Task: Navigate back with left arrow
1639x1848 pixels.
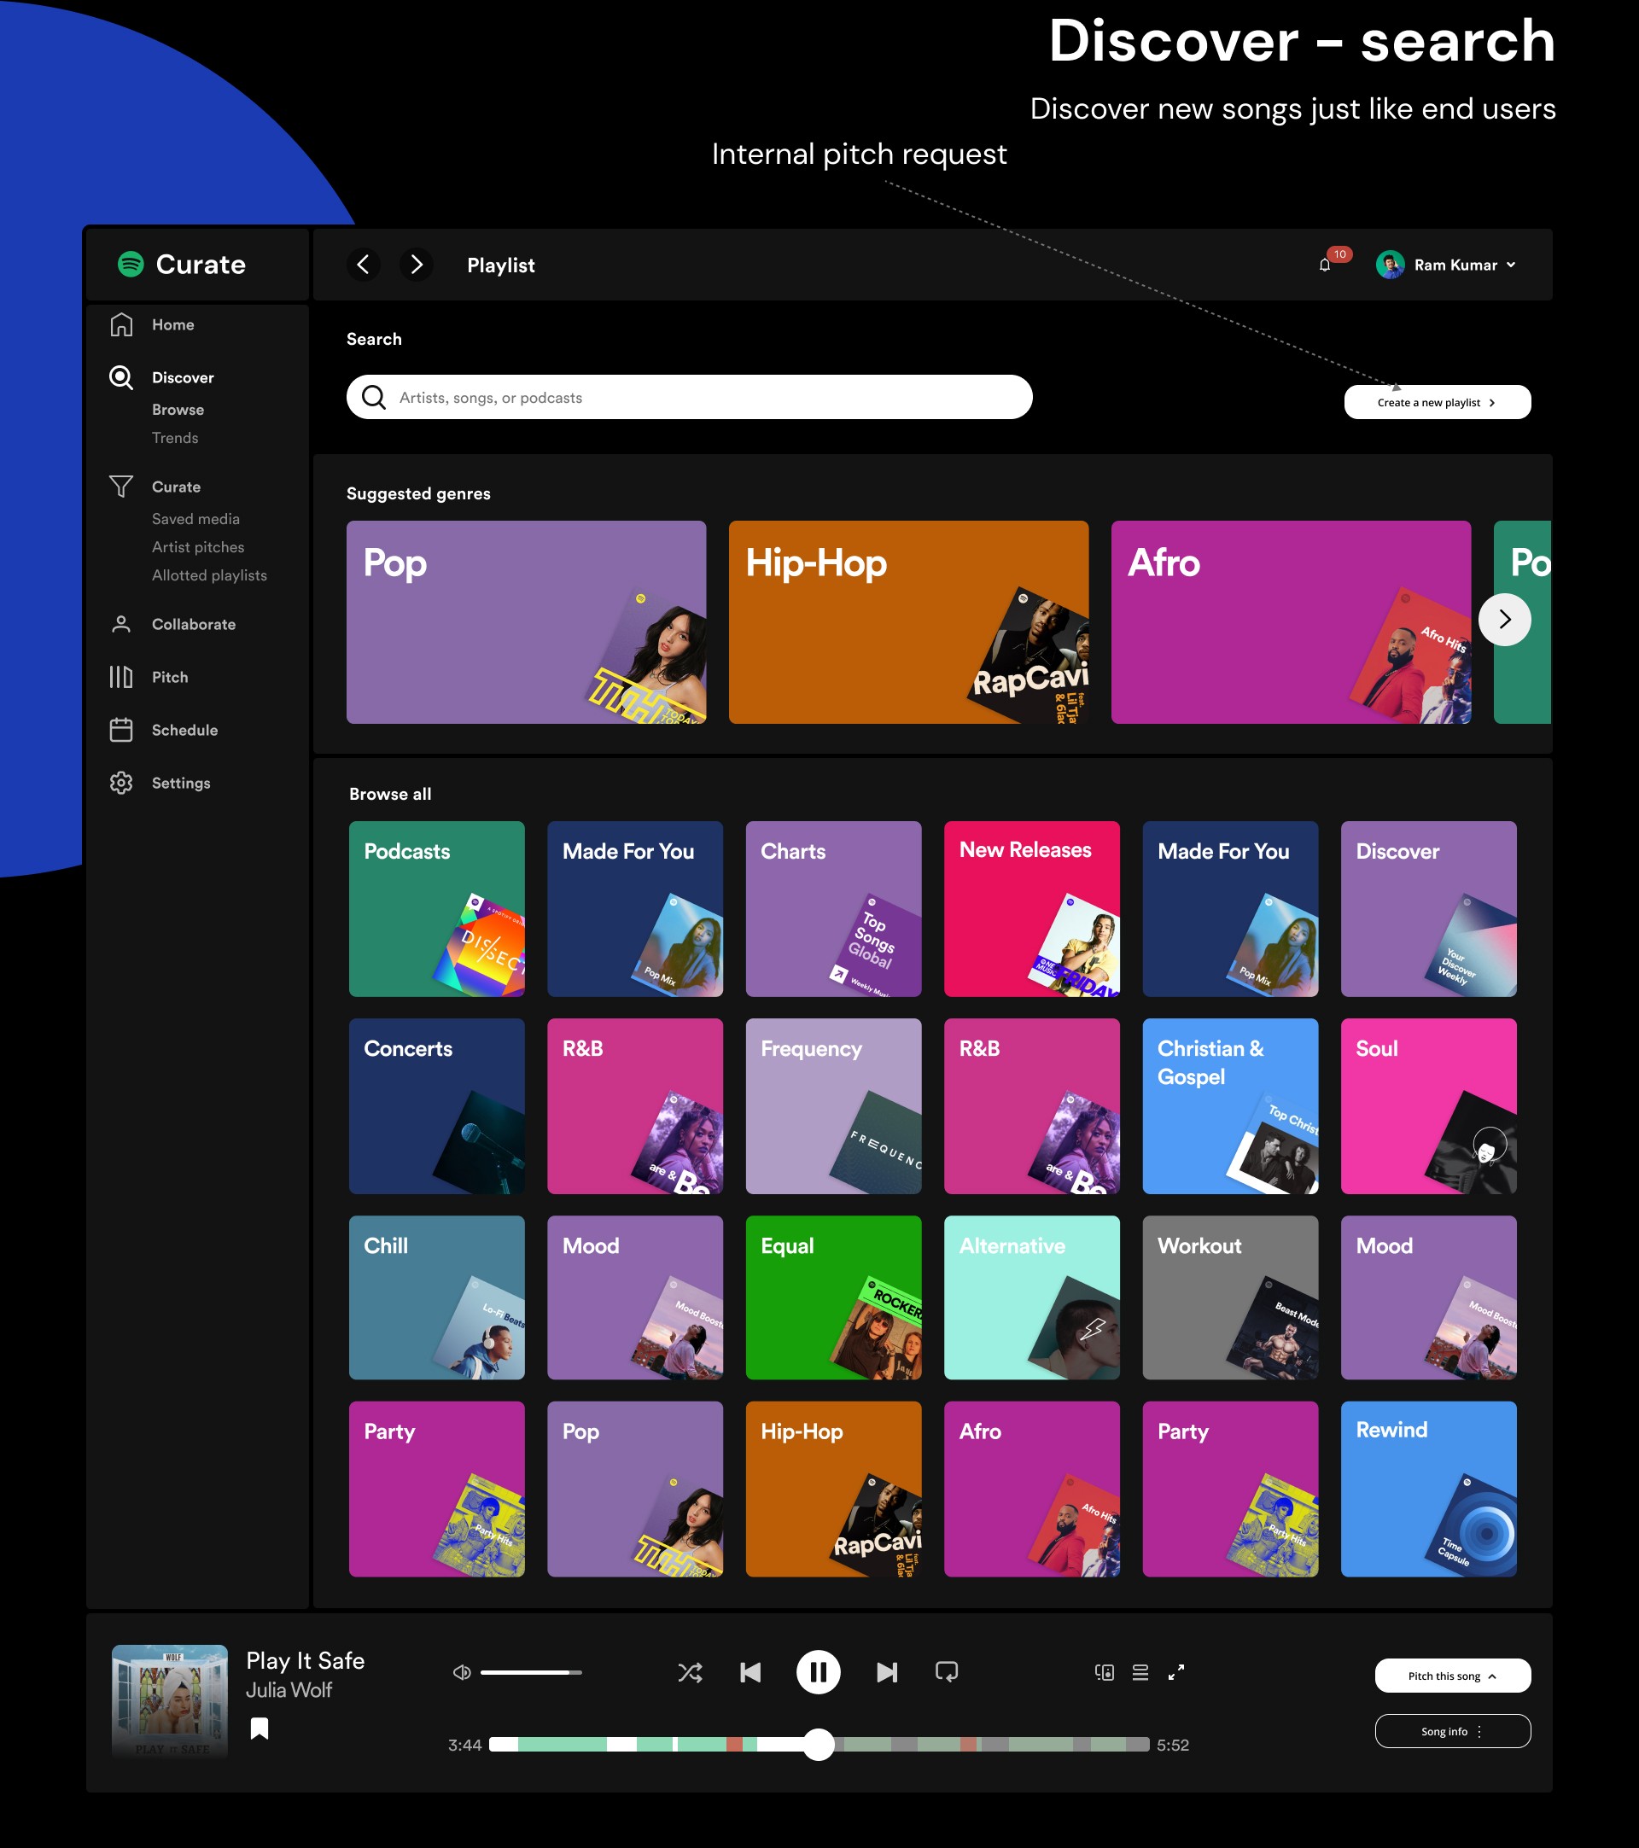Action: (364, 265)
